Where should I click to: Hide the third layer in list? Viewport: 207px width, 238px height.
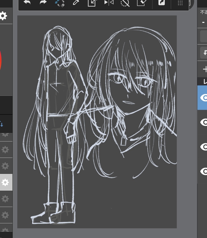(204, 147)
